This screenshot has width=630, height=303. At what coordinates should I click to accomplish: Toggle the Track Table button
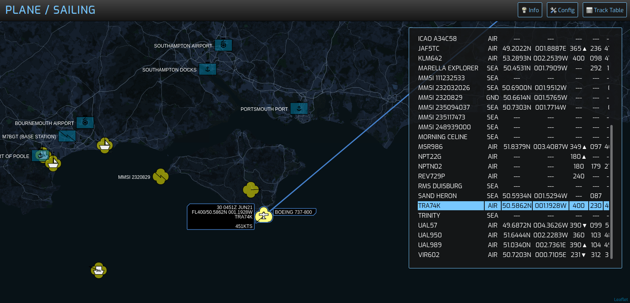click(604, 10)
